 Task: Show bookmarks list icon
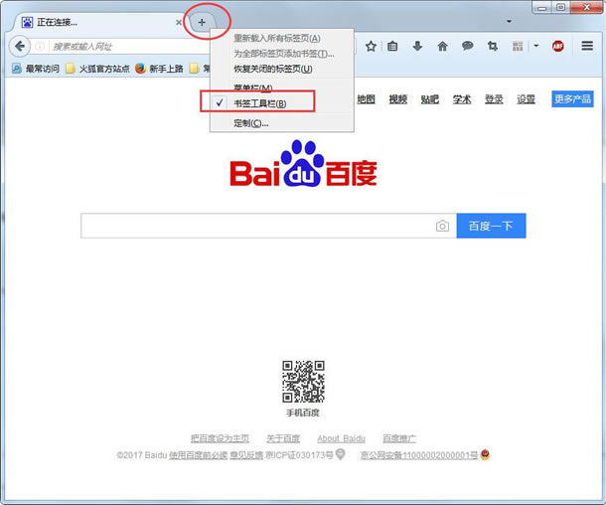392,47
